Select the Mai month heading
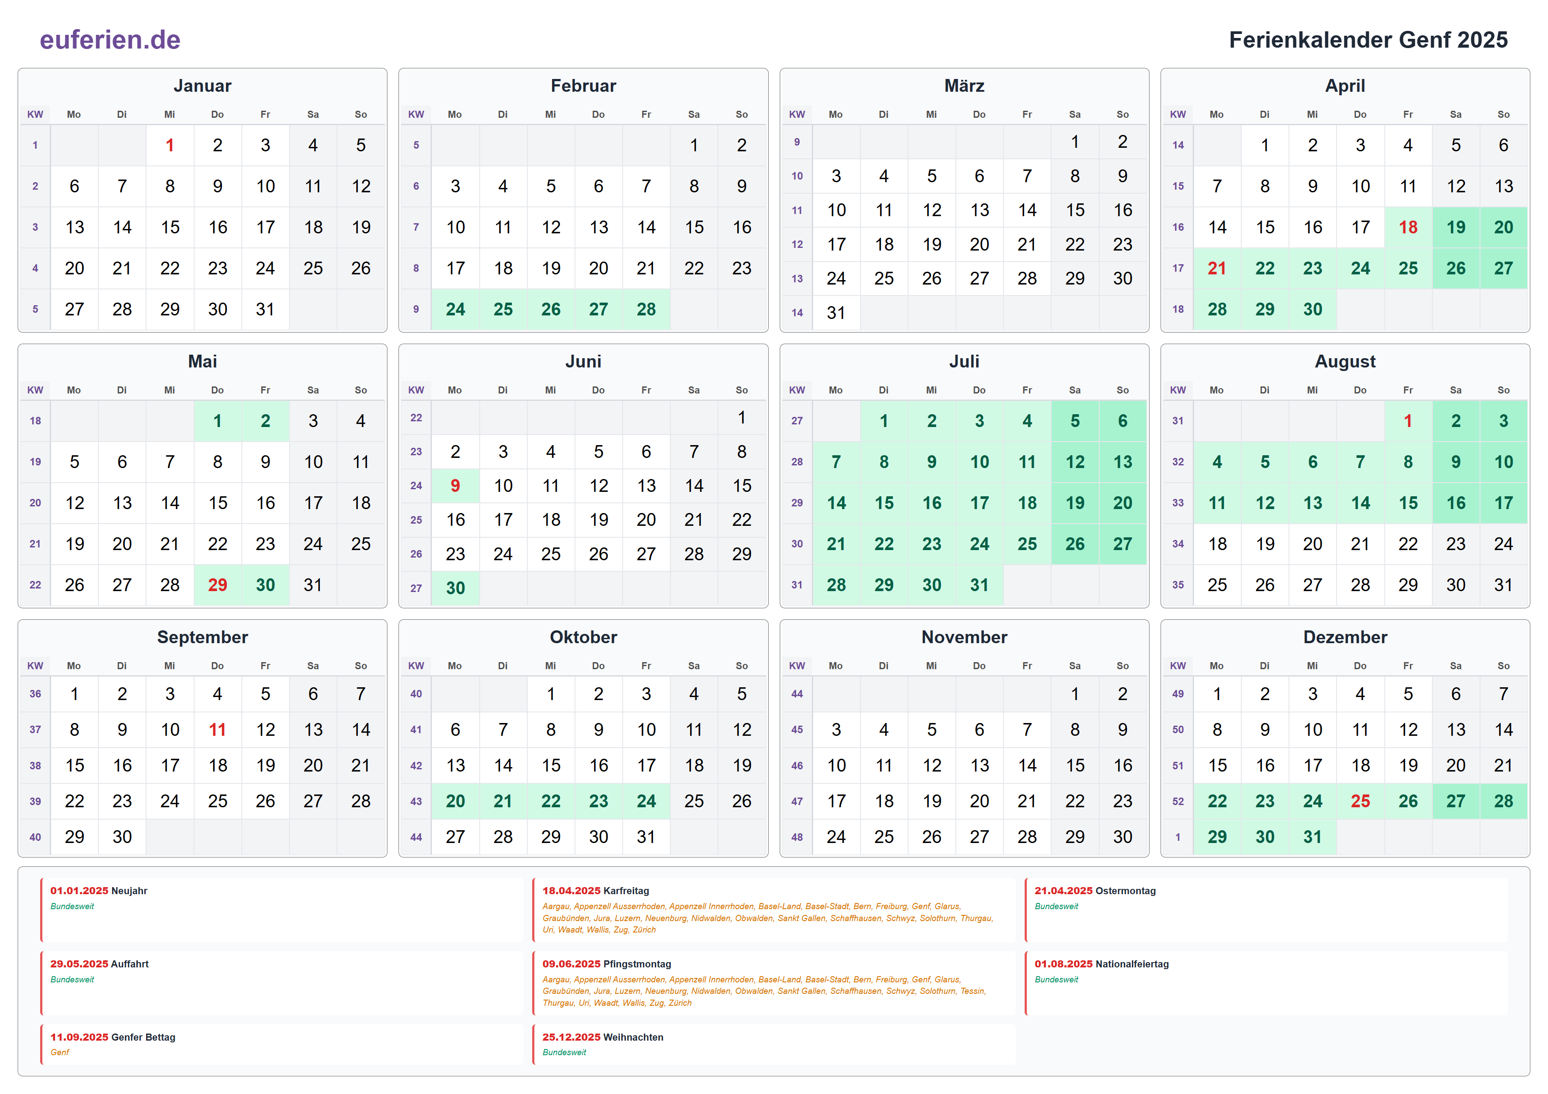This screenshot has height=1094, width=1548. [x=202, y=361]
